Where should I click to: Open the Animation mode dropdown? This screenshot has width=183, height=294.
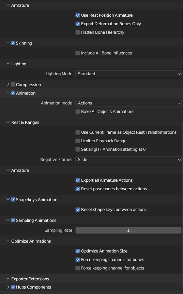(x=128, y=103)
